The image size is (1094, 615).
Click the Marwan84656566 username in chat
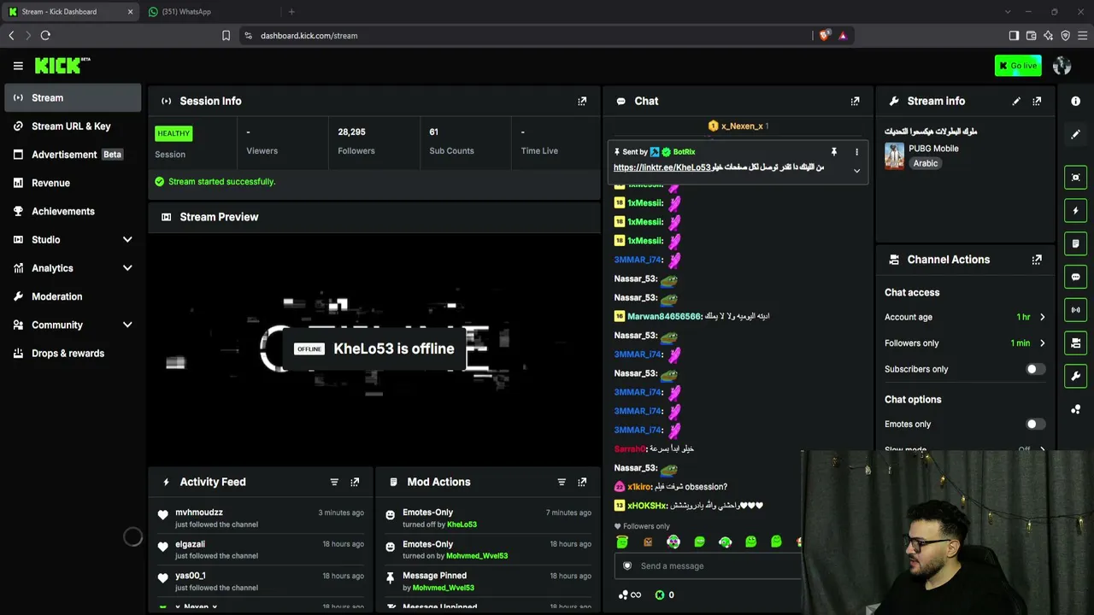(664, 317)
